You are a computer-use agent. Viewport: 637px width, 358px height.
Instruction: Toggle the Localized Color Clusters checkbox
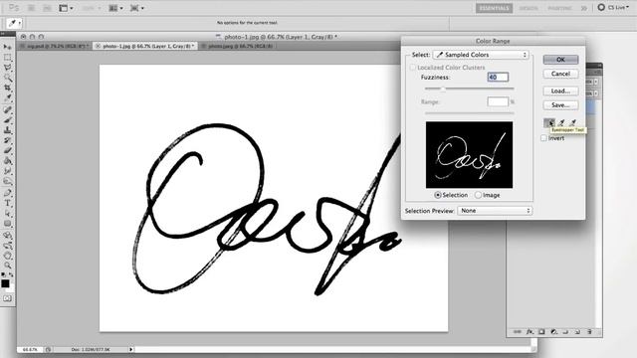(x=413, y=68)
